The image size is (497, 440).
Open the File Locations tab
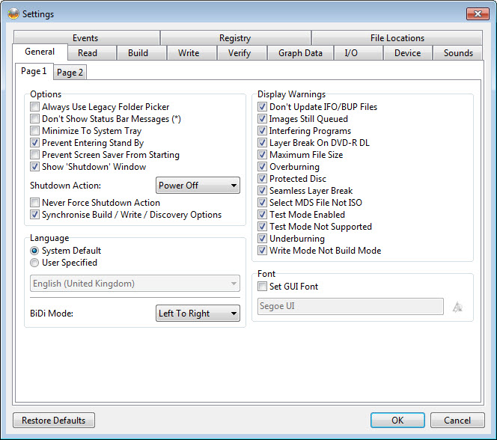pyautogui.click(x=397, y=38)
